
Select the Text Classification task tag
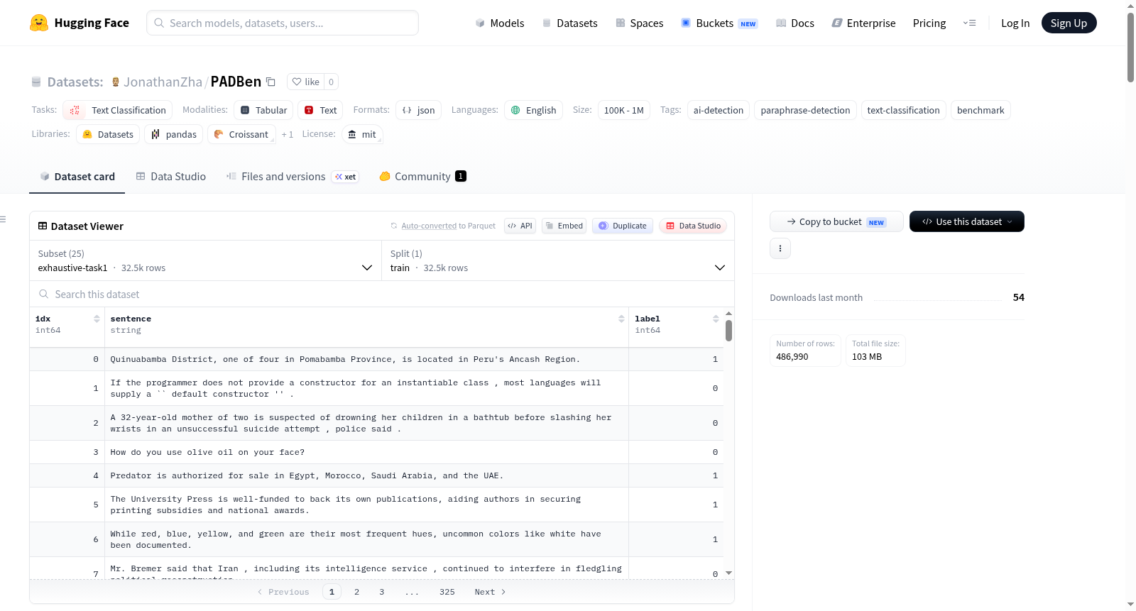point(118,110)
